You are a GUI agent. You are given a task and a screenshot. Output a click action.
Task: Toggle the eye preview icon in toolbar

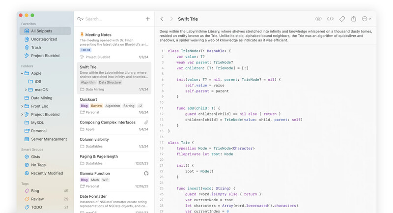318,19
